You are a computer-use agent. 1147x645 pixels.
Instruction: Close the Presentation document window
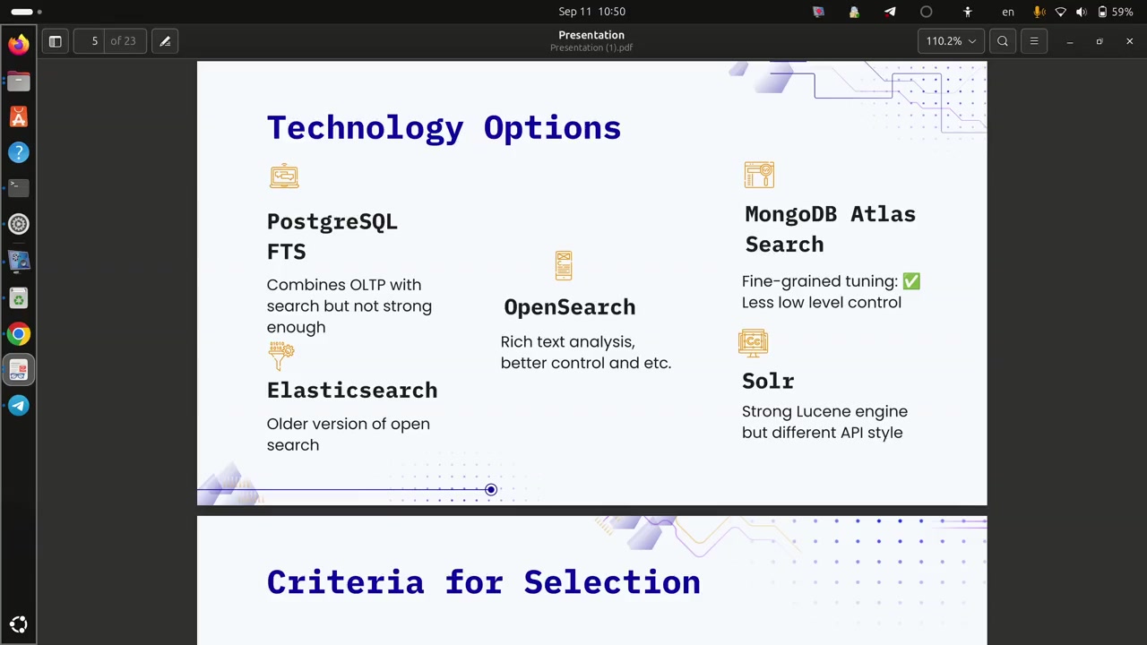click(x=1130, y=41)
